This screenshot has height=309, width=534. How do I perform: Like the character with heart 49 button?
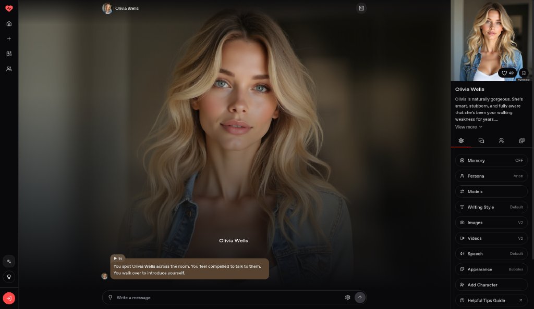pyautogui.click(x=507, y=73)
